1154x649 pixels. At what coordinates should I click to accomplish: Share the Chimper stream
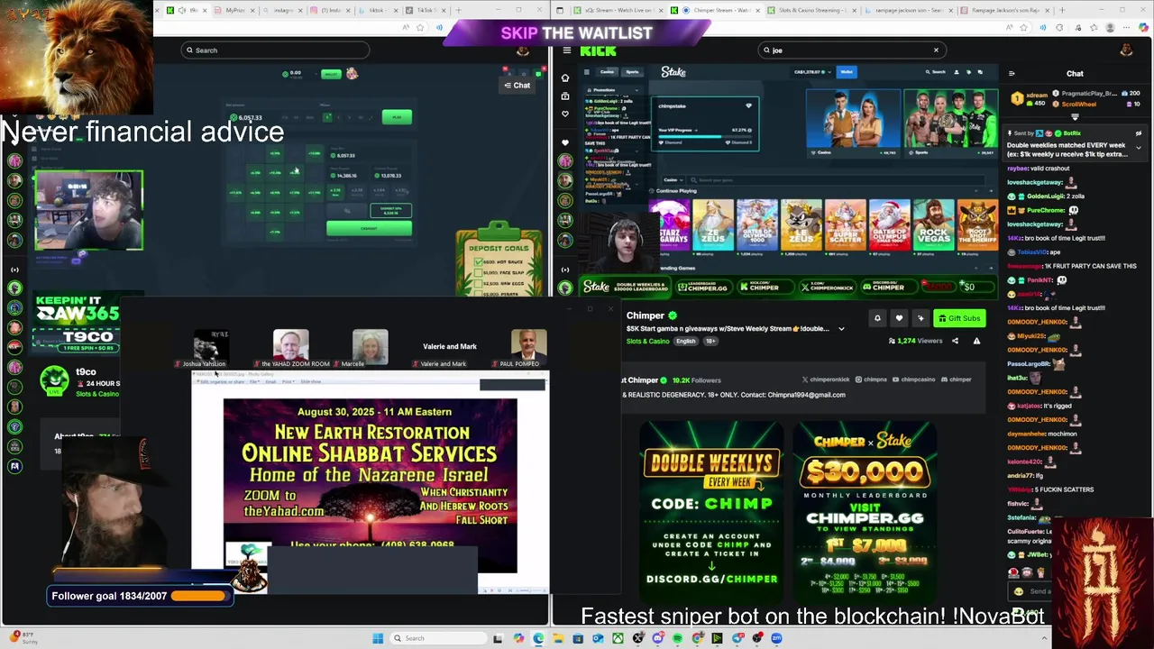coord(955,341)
